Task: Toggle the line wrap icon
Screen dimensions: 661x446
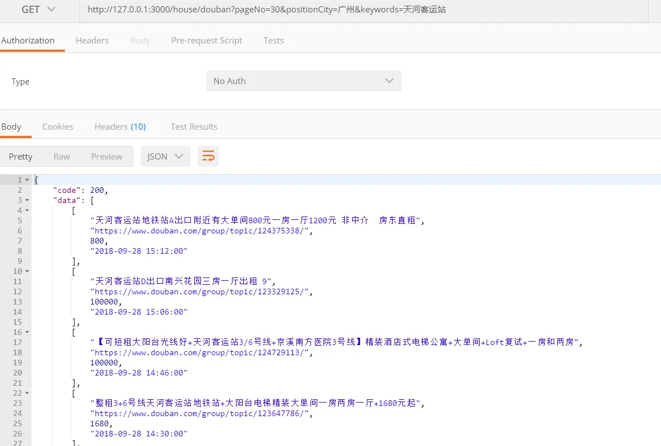Action: pos(208,157)
